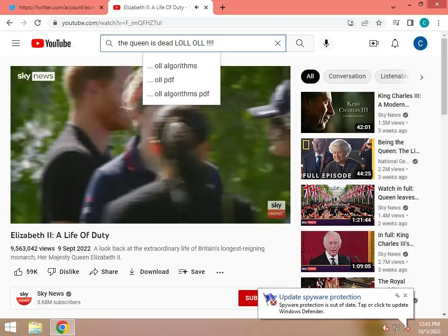Open the King Charles III: A Modern thumbnail
This screenshot has width=448, height=336.
(x=338, y=112)
